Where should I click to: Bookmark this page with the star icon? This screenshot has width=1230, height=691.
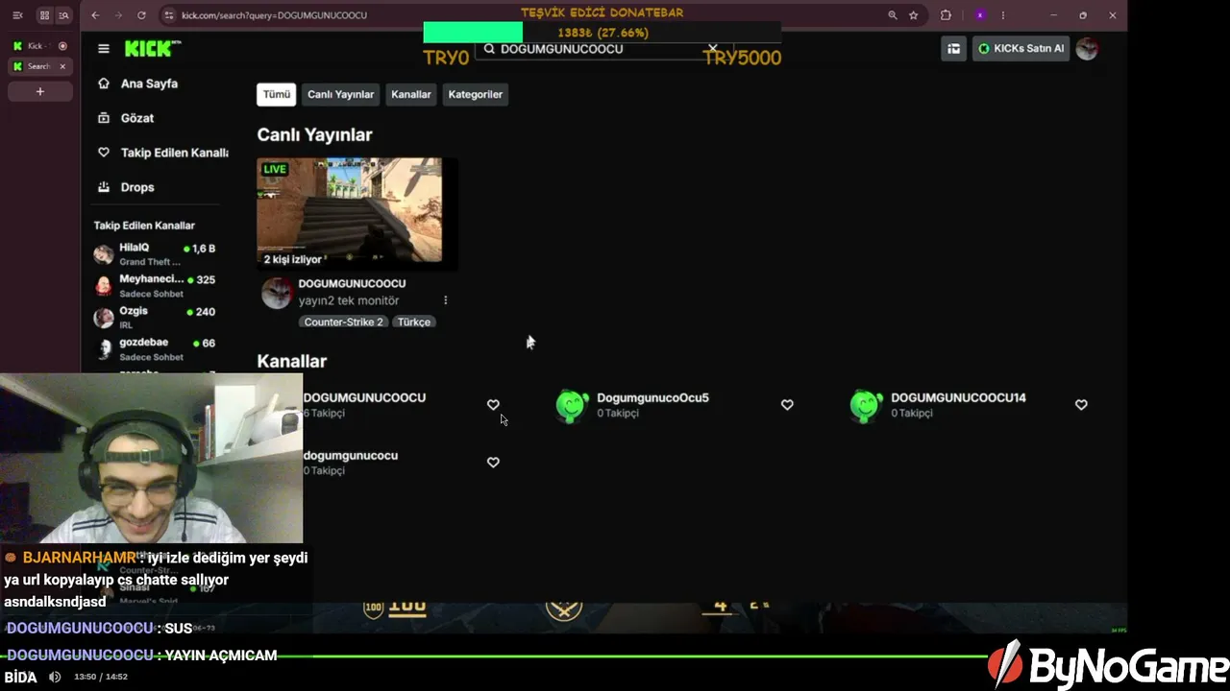[913, 15]
